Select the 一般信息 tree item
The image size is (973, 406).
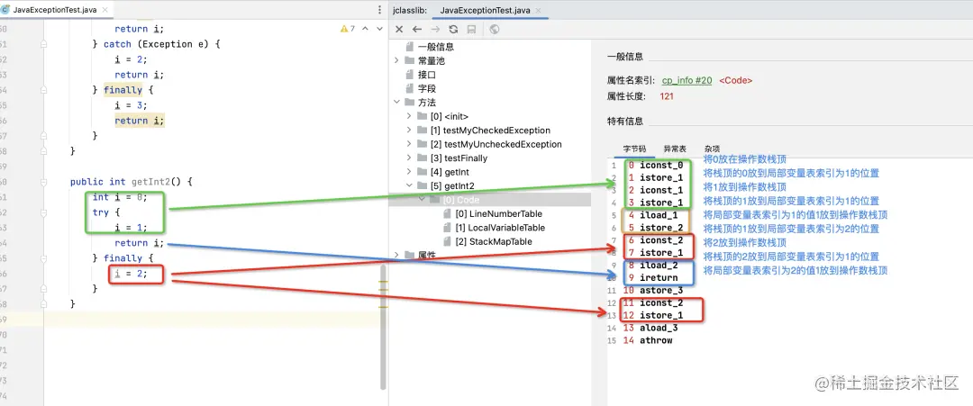click(436, 47)
